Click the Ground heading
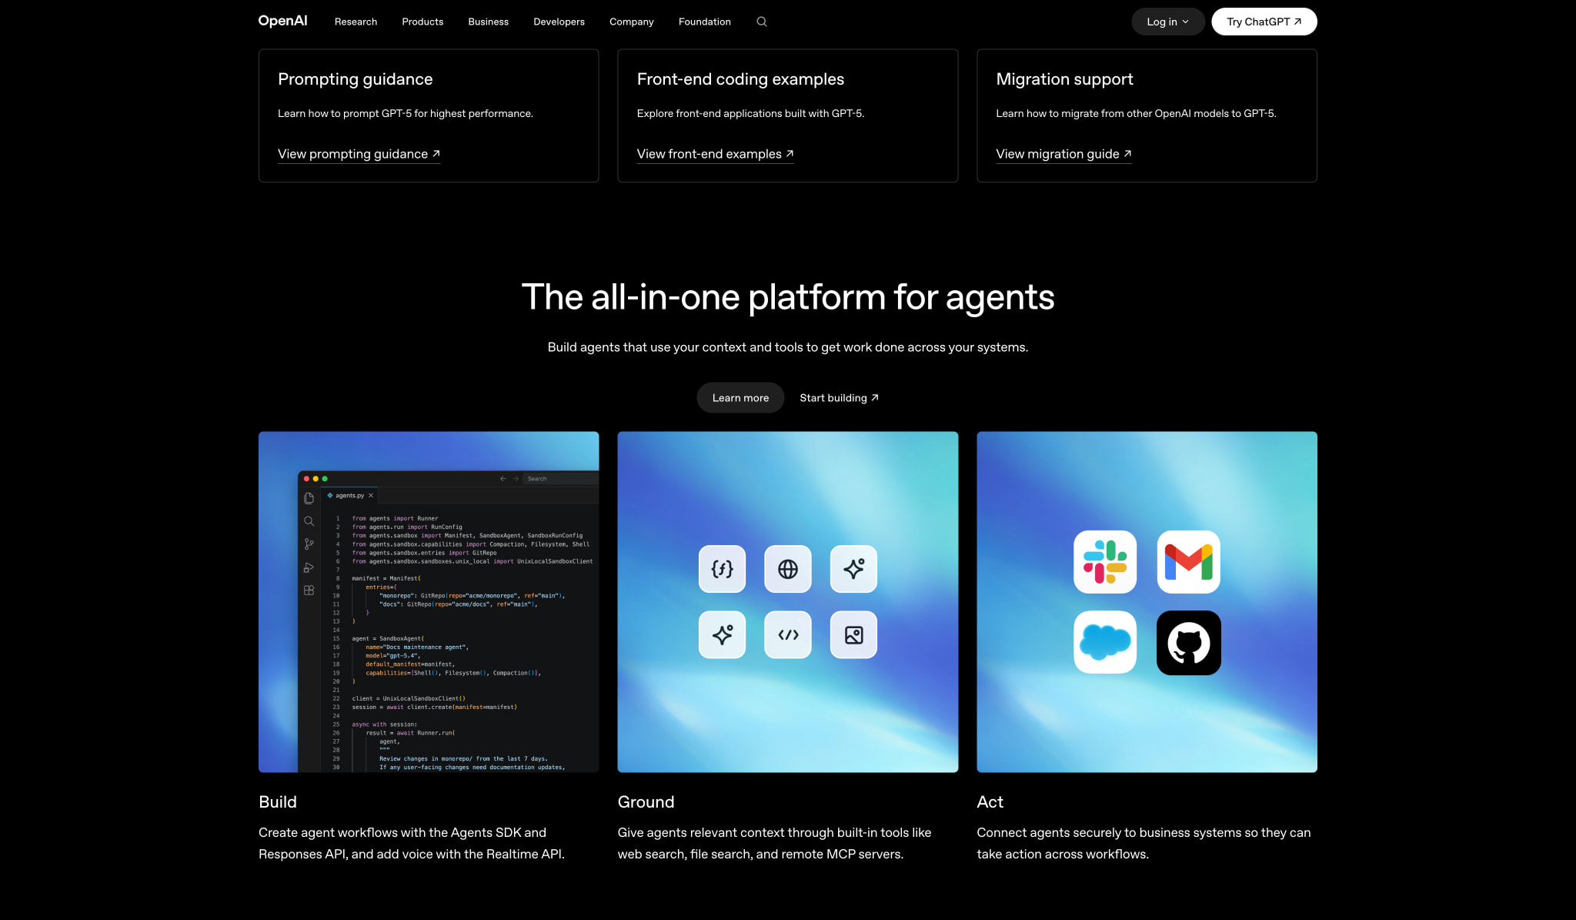 pos(646,802)
